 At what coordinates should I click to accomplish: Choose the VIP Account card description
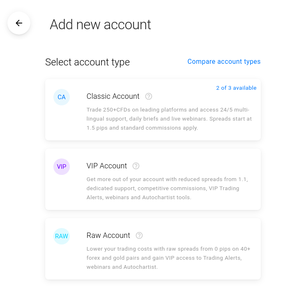(167, 188)
